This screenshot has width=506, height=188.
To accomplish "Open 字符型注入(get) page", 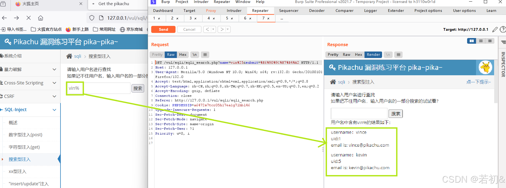I will (24, 147).
